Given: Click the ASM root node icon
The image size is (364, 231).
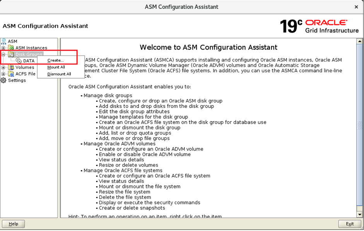Looking at the screenshot, I should [x=3, y=41].
